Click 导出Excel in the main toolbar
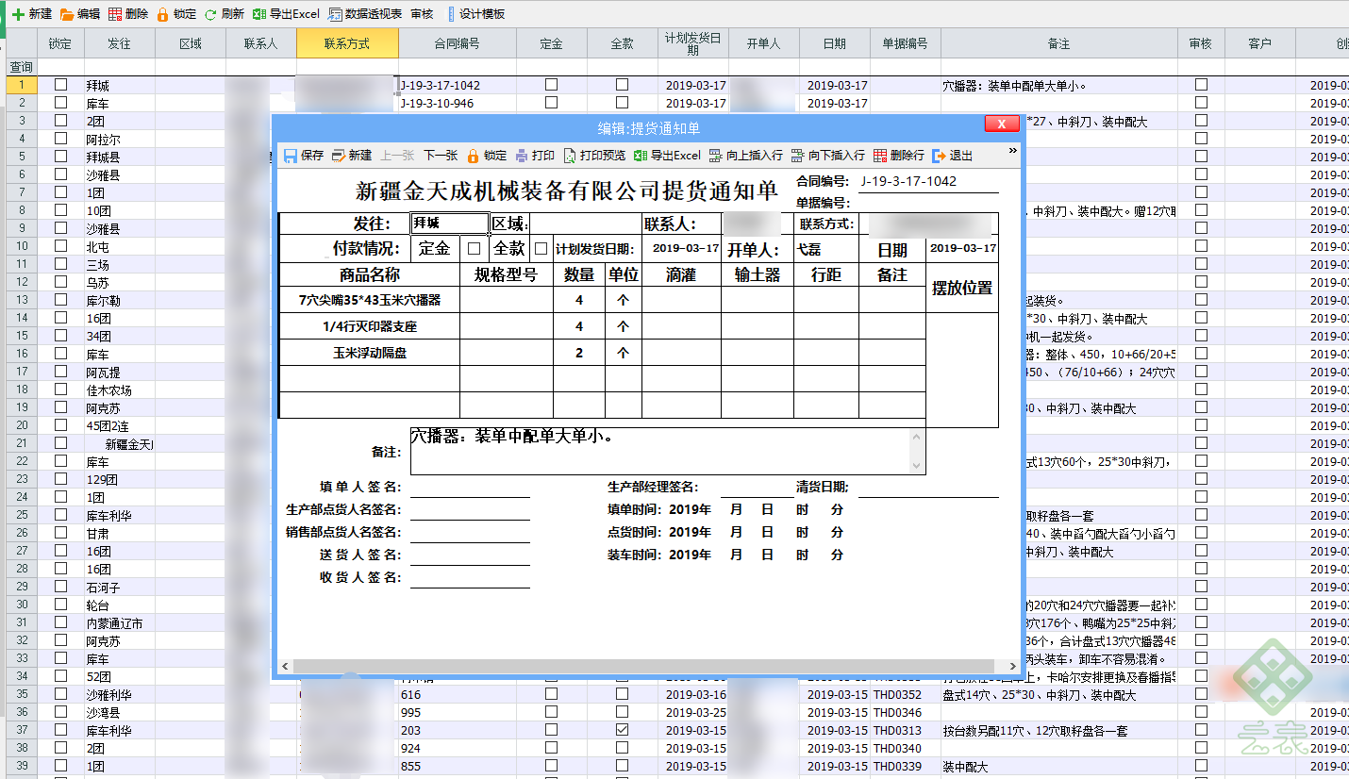Screen dimensions: 1349x779 [286, 14]
